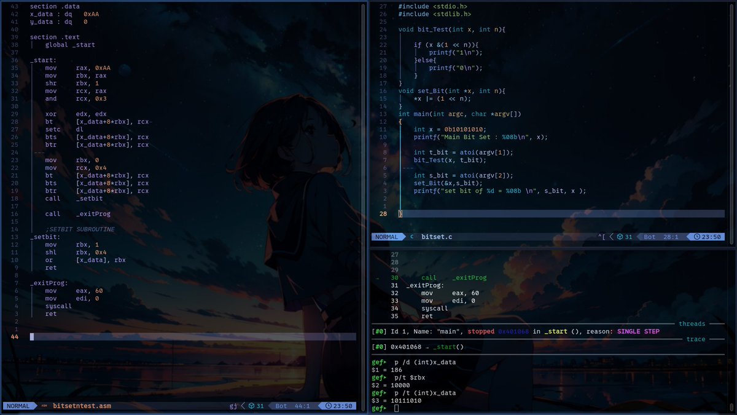Viewport: 737px width, 415px height.
Task: Click the folded '---' line under btr in asm
Action: (x=39, y=152)
